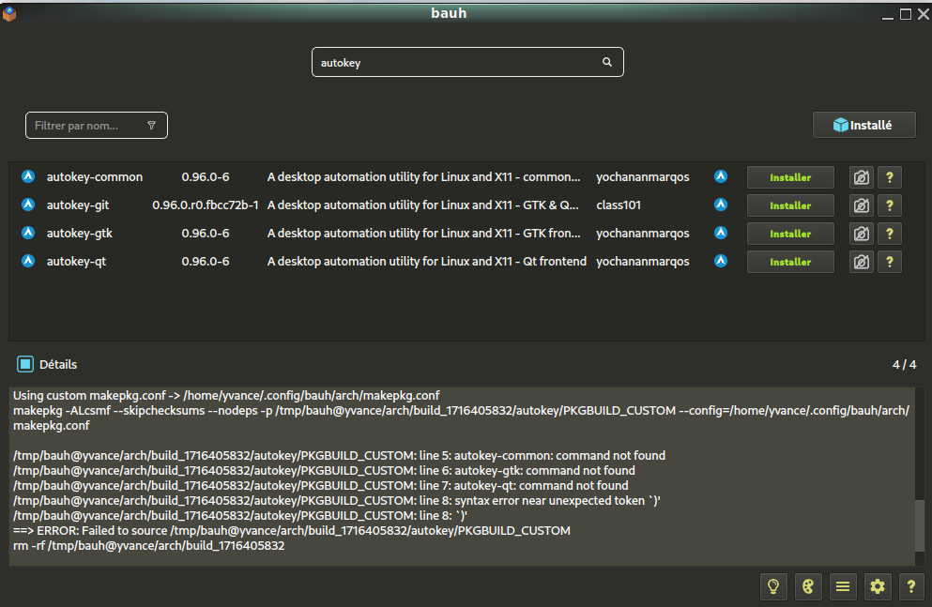The width and height of the screenshot is (932, 607).
Task: Click version 0.96.0-6 of autokey-gtk
Action: 205,234
